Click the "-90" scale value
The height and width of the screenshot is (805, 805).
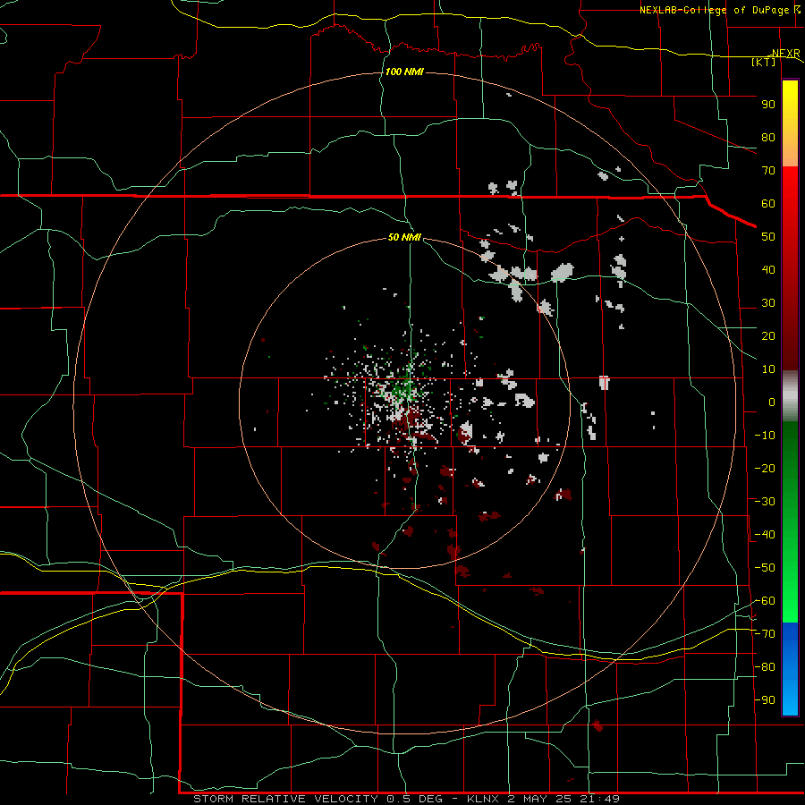(765, 699)
